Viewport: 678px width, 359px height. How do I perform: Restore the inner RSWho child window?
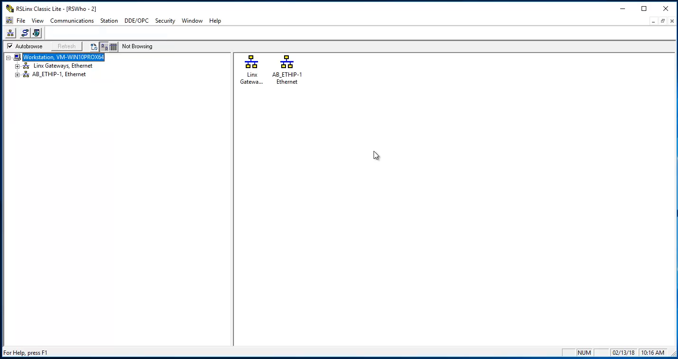(663, 21)
